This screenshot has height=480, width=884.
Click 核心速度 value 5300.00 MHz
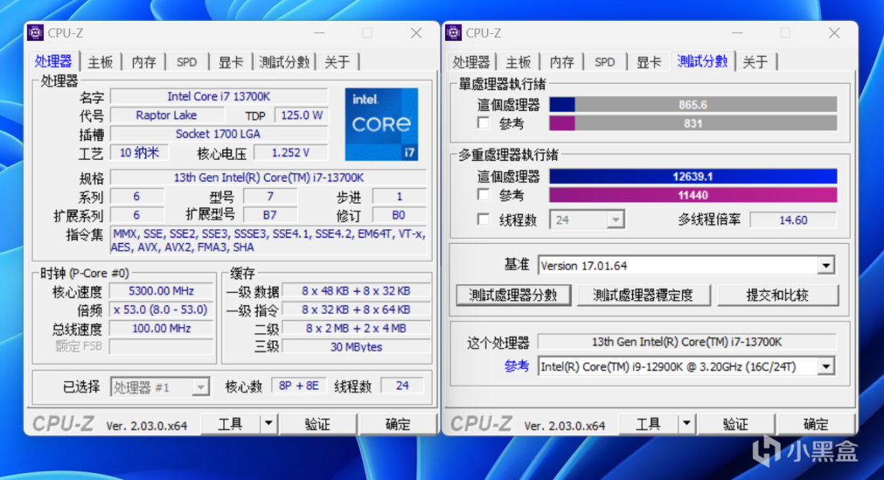pyautogui.click(x=161, y=291)
